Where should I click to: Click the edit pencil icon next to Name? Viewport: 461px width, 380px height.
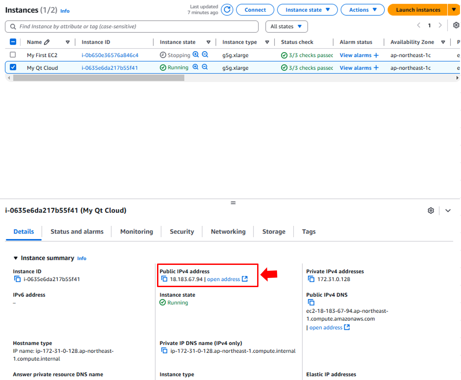47,42
